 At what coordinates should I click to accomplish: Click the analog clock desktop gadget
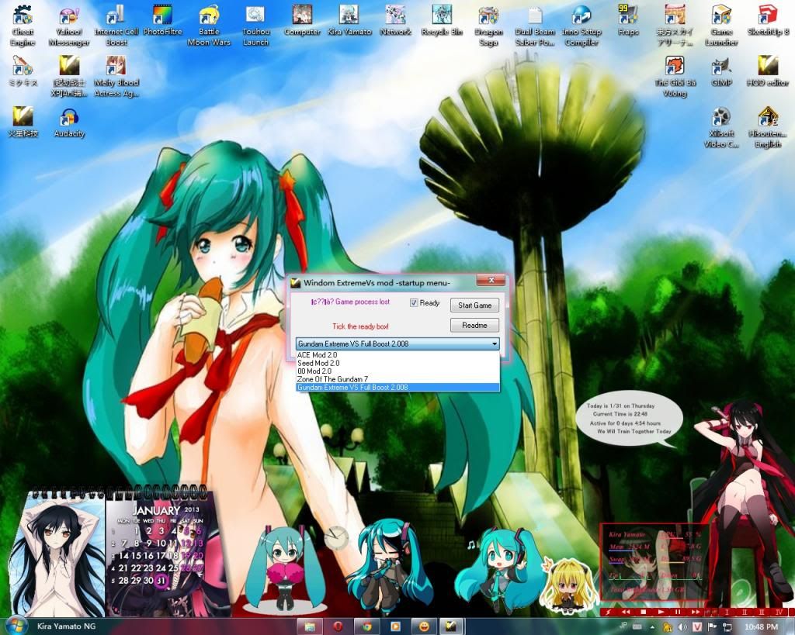pos(335,538)
